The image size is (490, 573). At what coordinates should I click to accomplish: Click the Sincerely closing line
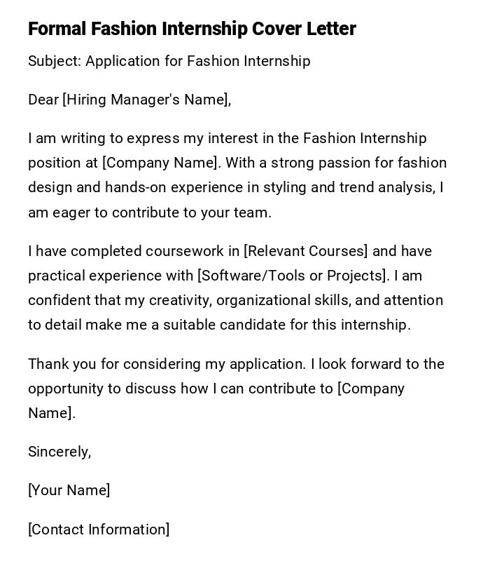pyautogui.click(x=59, y=452)
